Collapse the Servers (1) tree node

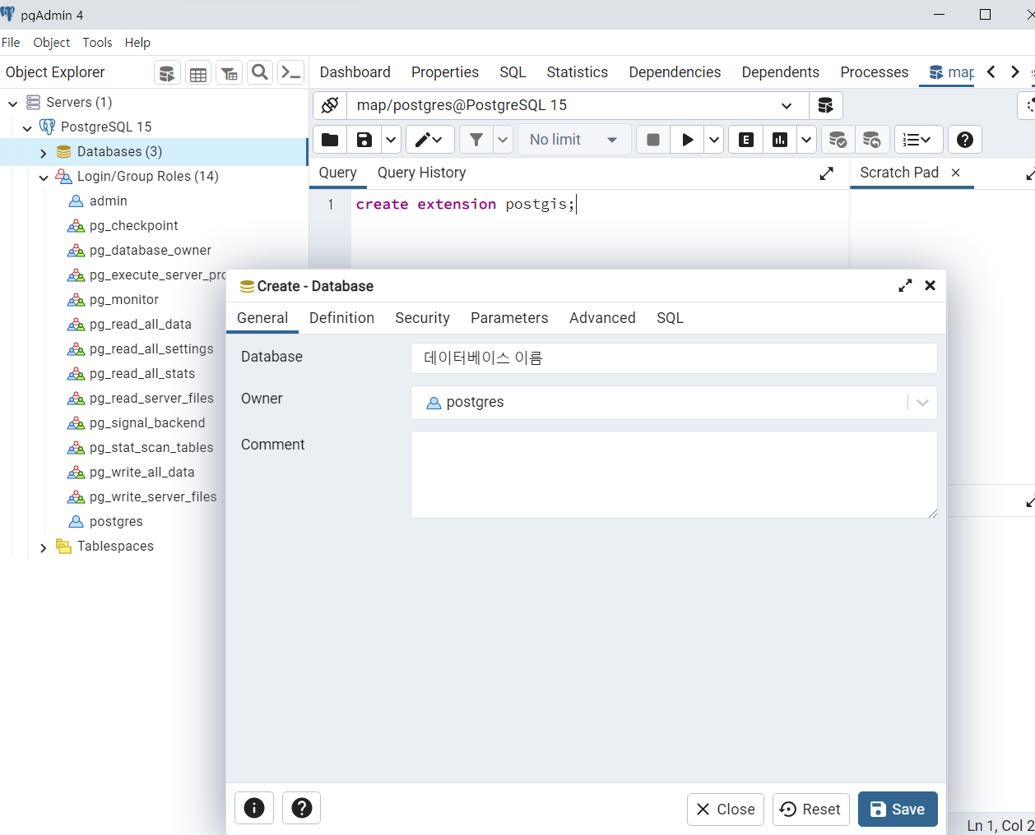pyautogui.click(x=13, y=104)
